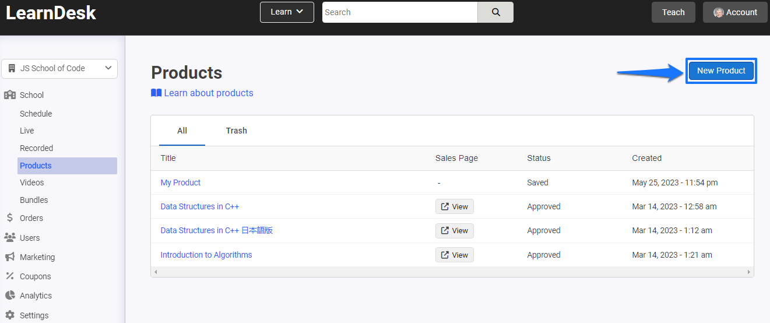Select the All tab
The image size is (770, 323).
[182, 131]
